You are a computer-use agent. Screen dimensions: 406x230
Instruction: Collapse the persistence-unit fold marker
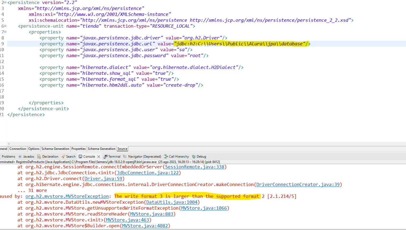pyautogui.click(x=5, y=26)
